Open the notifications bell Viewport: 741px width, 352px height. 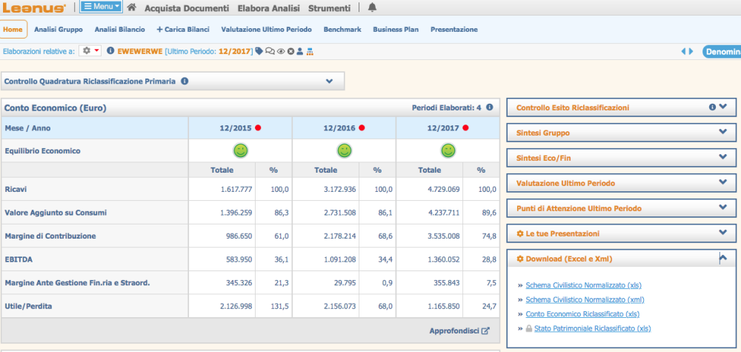[372, 7]
